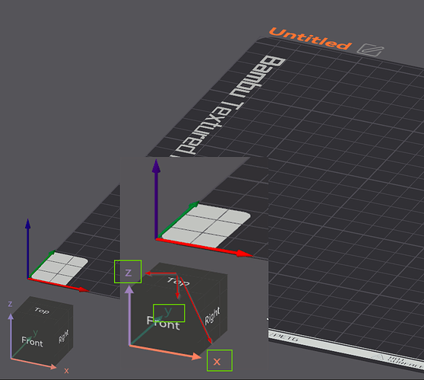Click the red X-axis arrow on the enlarged plate

click(x=204, y=247)
